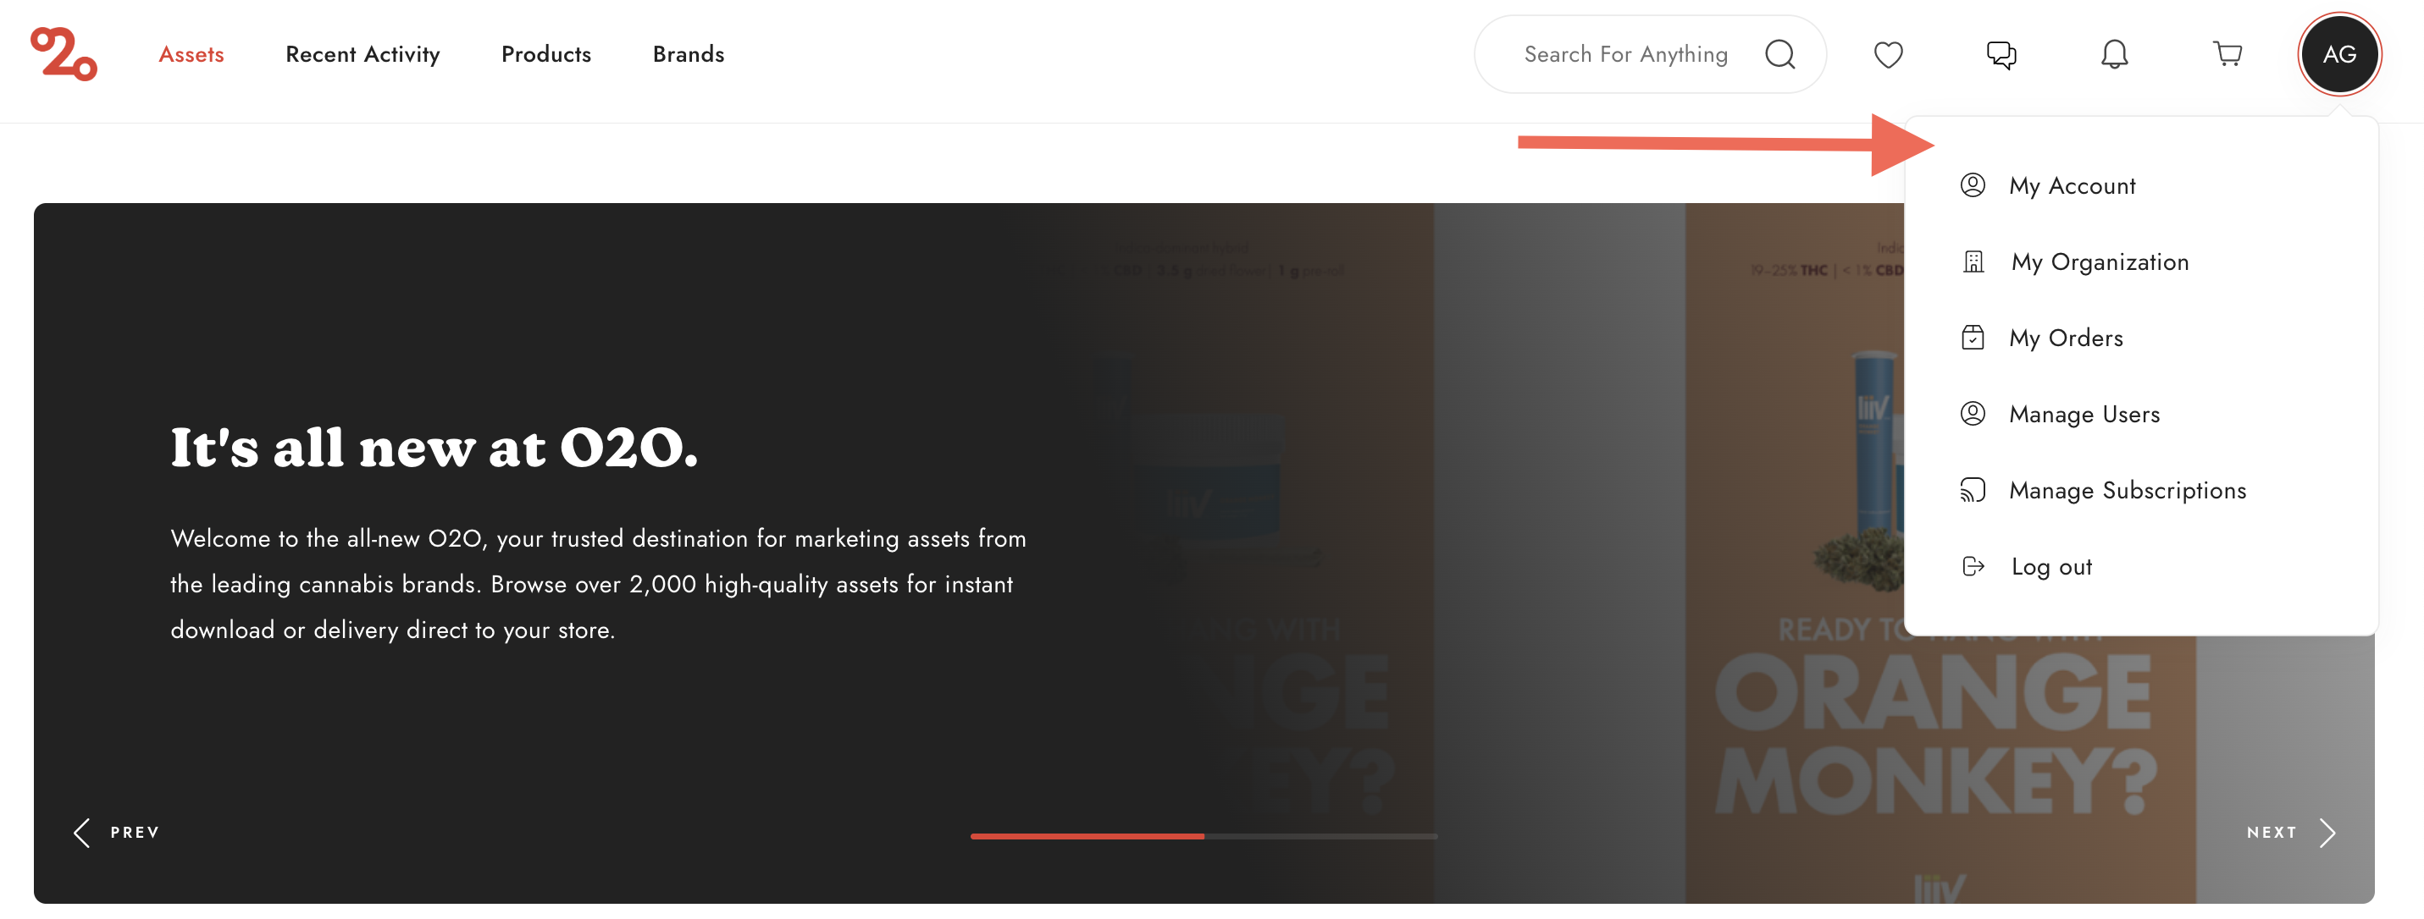Open the Brands nav tab
Screen dimensions: 2424x919
click(688, 54)
